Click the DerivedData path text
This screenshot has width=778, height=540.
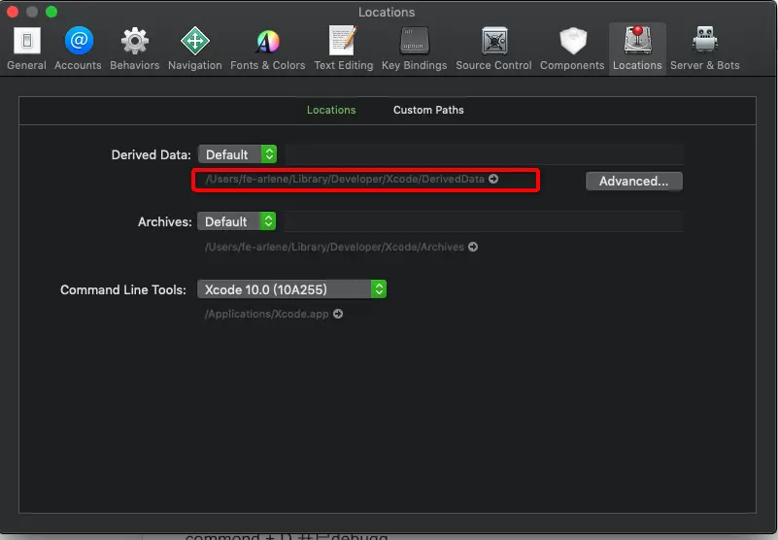[345, 179]
